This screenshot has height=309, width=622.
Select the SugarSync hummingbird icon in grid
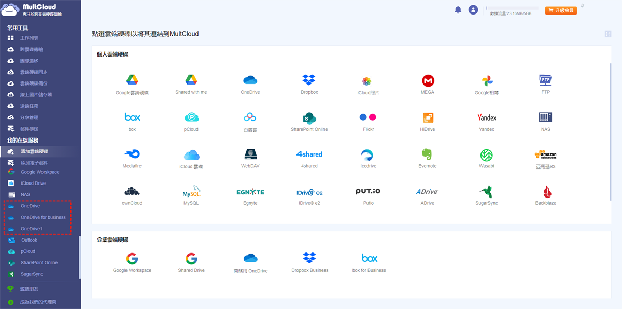[487, 191]
